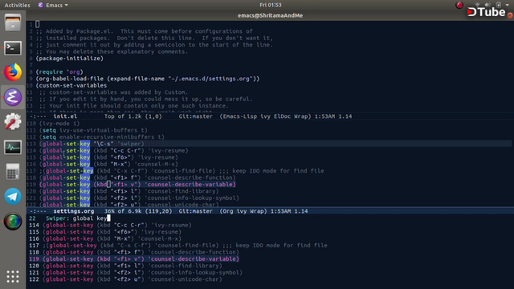Click the Swiper minibuffer input field
The image size is (514, 289).
click(269, 218)
